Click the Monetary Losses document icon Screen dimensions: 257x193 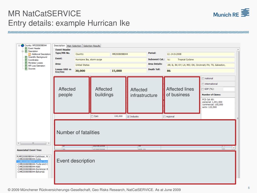pyautogui.click(x=26, y=63)
